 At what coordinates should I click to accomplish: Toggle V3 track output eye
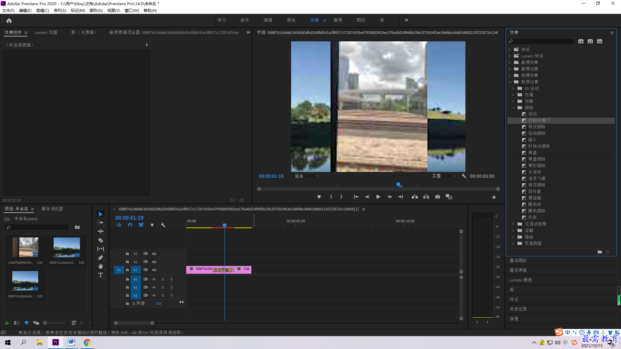(154, 254)
